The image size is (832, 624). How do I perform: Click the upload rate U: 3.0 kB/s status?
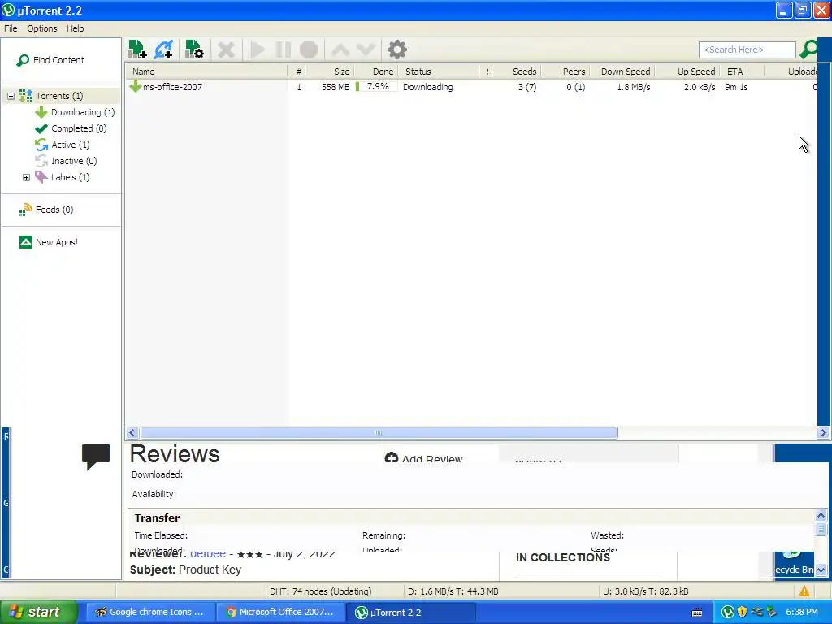coord(645,591)
